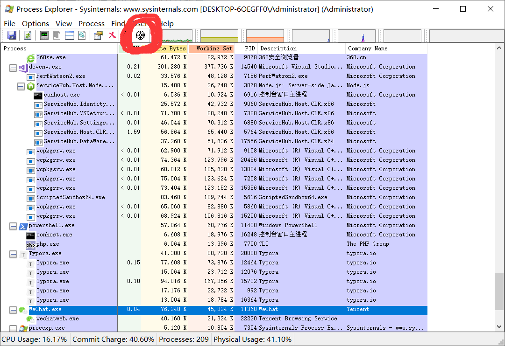Click the 'Physical Usage: 41.10%' status text
505x346 pixels.
(x=252, y=339)
